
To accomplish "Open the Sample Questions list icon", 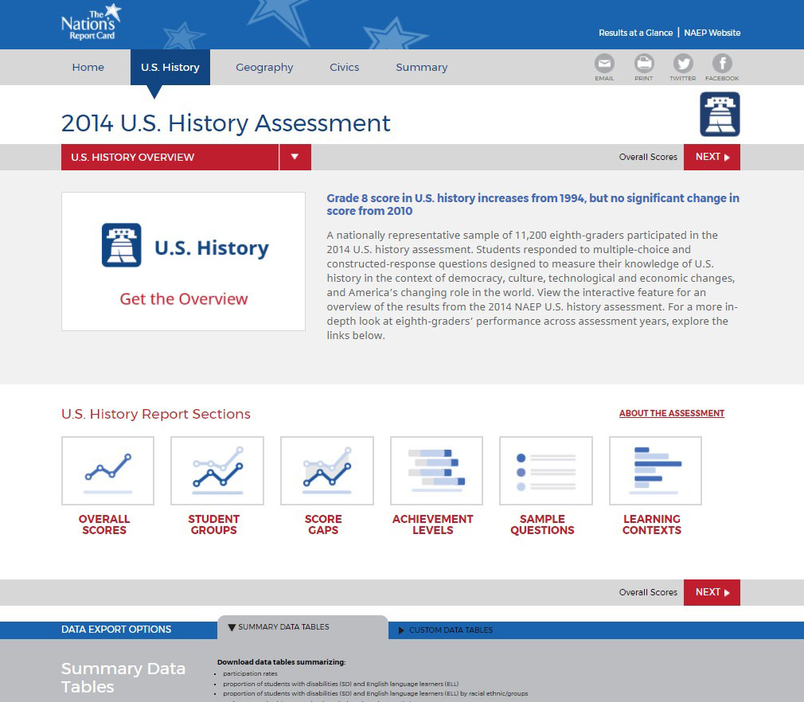I will 545,470.
